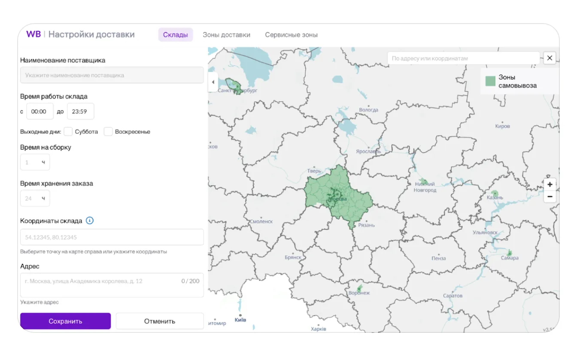Screen dimensions: 577x356
Task: Click the 0 / 200 character counter
Action: tap(190, 281)
